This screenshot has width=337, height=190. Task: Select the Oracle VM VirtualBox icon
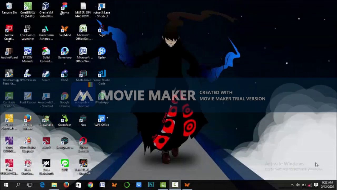coord(46,10)
